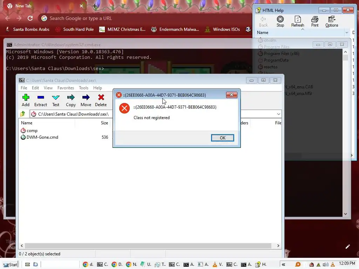This screenshot has width=359, height=269.
Task: Click the 7-Zip horizontal scrollbar
Action: point(148,246)
